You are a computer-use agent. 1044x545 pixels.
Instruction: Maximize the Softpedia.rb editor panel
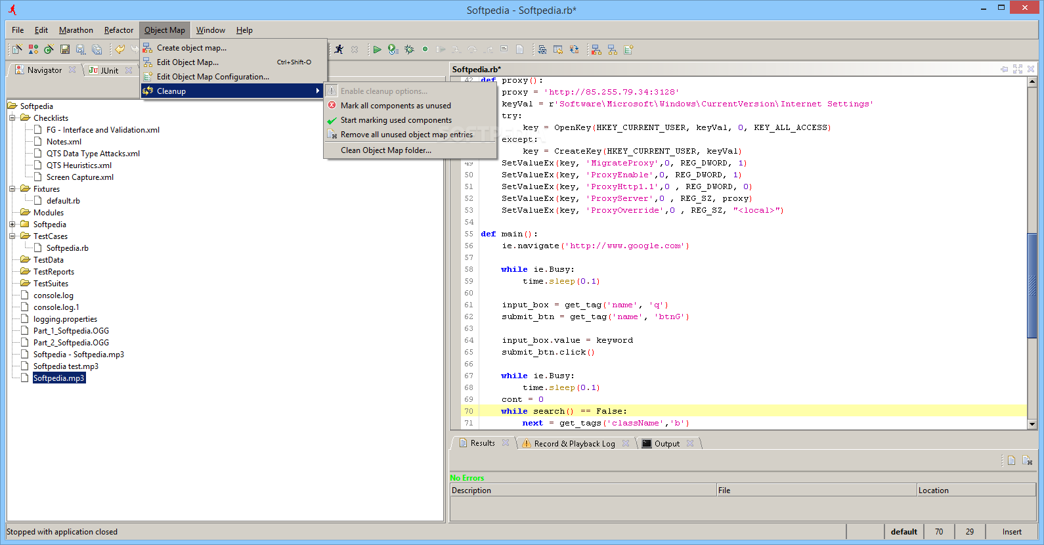(x=1018, y=69)
